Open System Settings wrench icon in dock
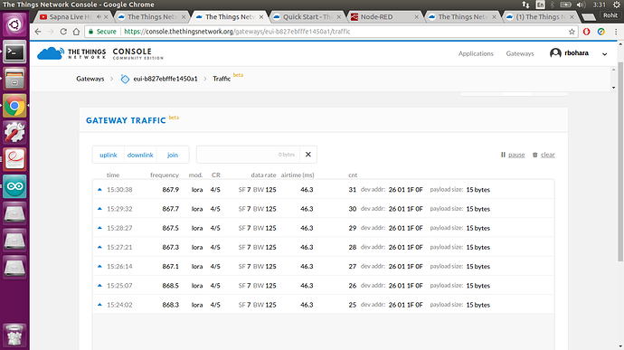The height and width of the screenshot is (350, 624). [x=14, y=132]
